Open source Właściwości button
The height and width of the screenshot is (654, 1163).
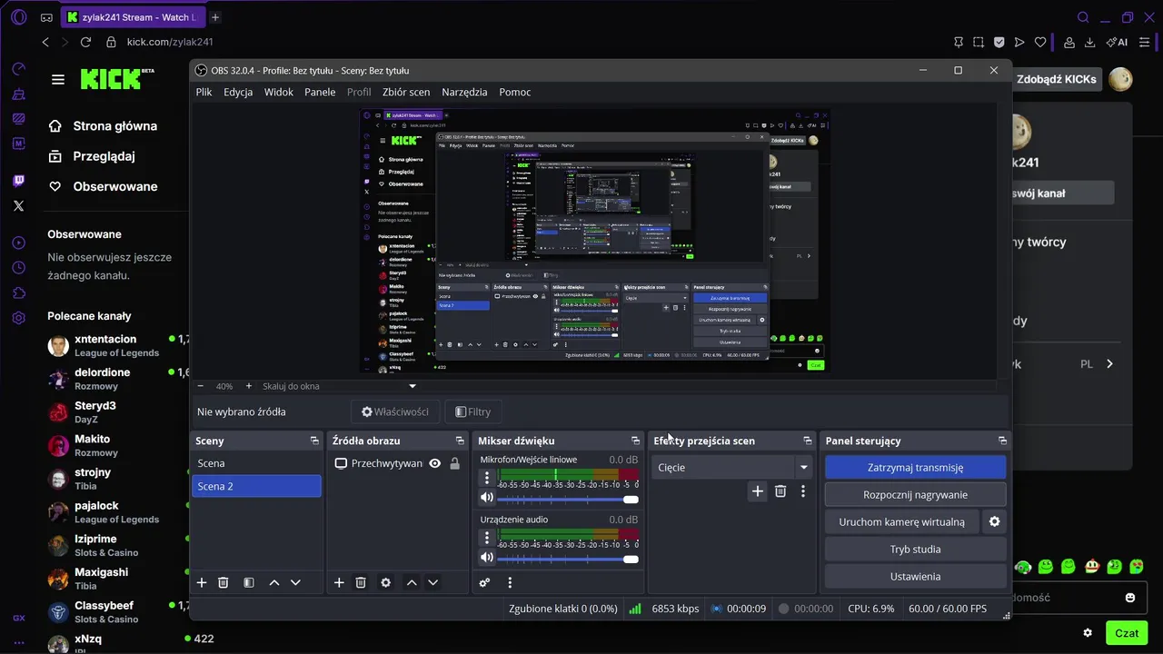[x=395, y=411]
